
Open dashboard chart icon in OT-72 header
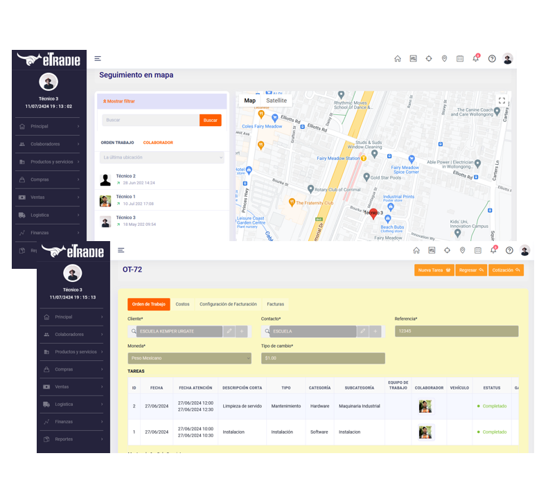[432, 250]
